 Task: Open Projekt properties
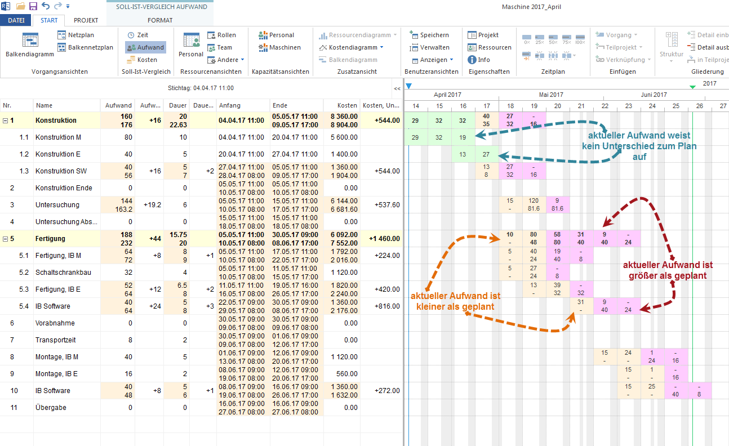click(x=483, y=35)
